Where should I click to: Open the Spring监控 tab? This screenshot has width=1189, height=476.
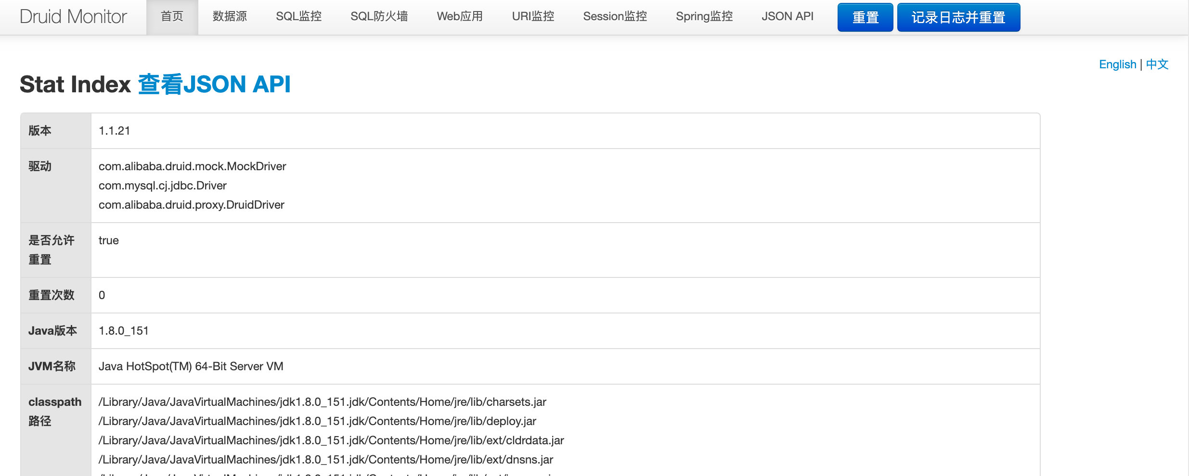tap(704, 17)
